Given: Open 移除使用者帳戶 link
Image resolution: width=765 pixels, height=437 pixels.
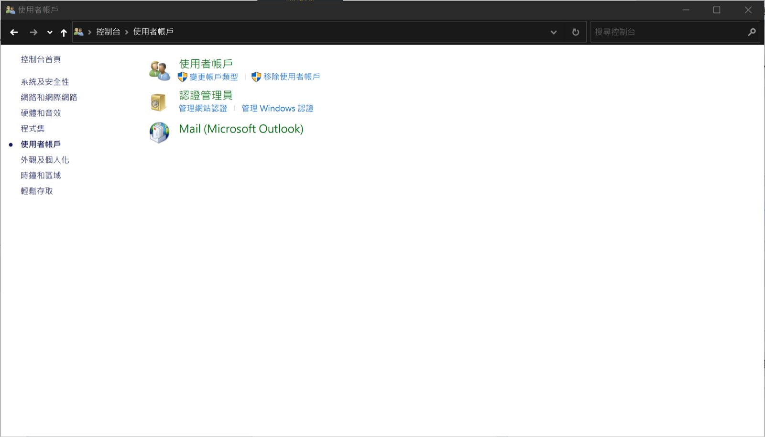Looking at the screenshot, I should point(292,77).
